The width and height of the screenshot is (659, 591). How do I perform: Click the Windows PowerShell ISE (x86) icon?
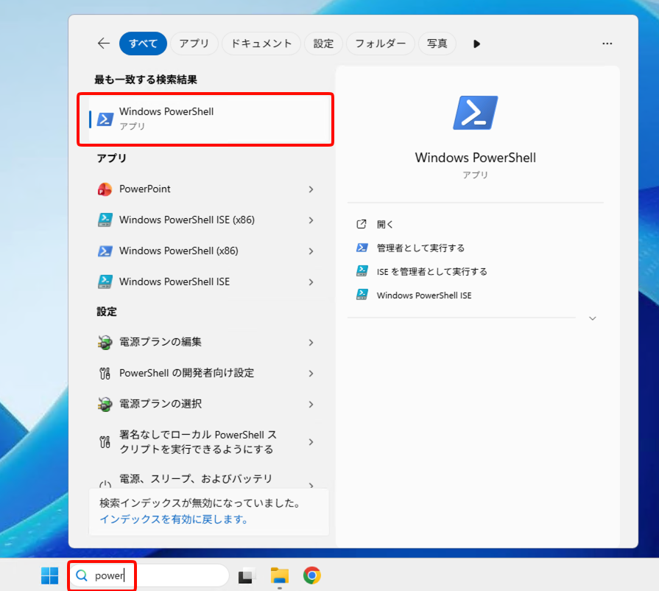(x=105, y=220)
